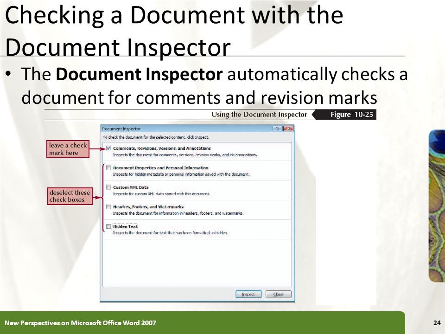Open the Document Inspector help question-mark icon
Viewport: 445px width, 334px height.
point(278,128)
